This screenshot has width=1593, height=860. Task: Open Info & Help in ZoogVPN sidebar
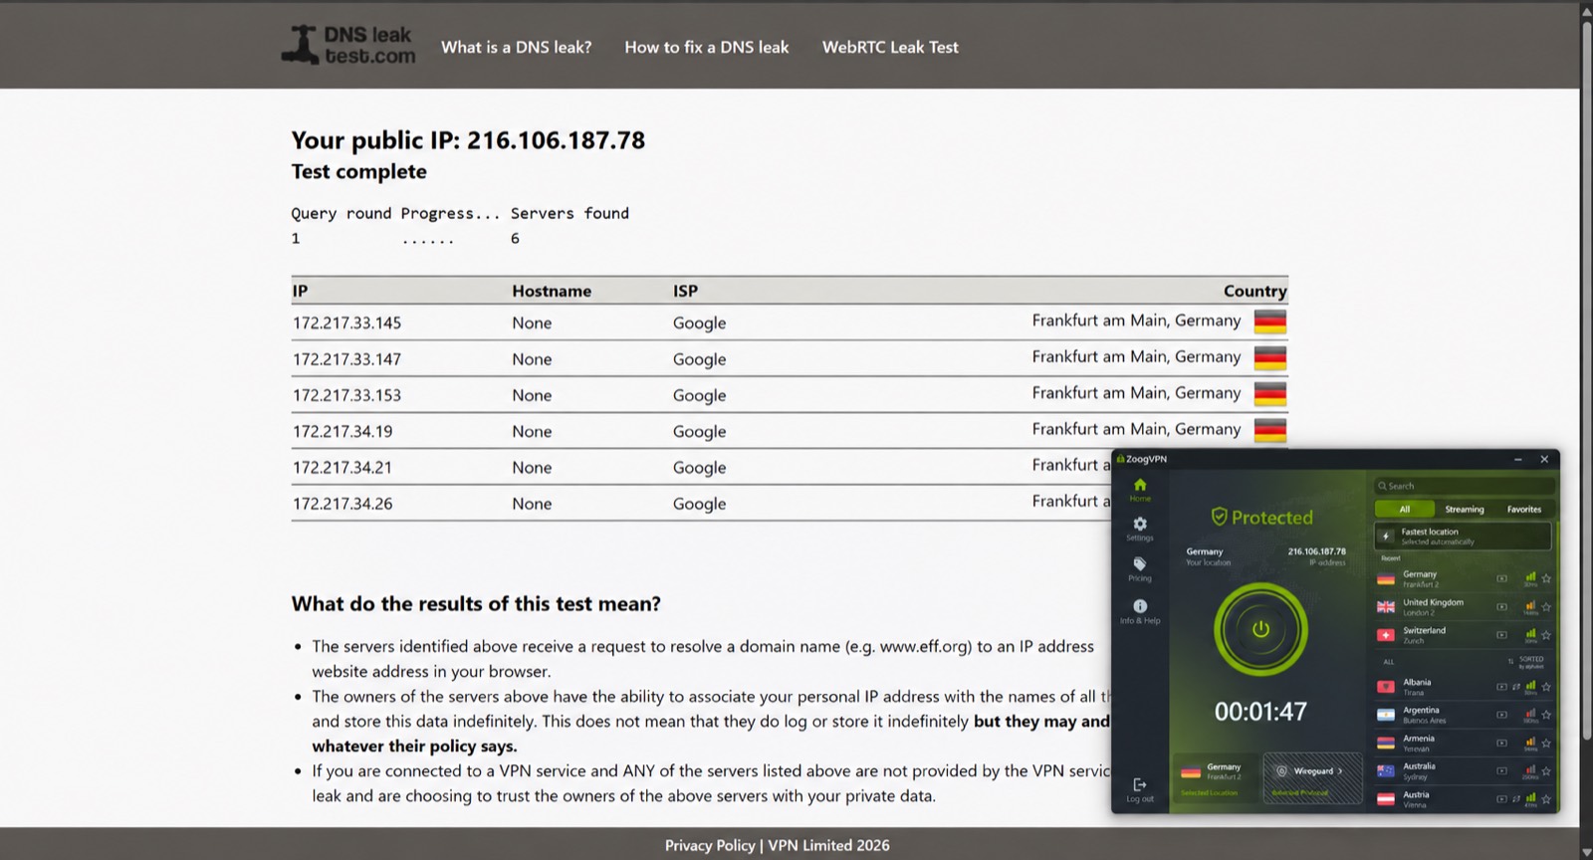tap(1140, 611)
